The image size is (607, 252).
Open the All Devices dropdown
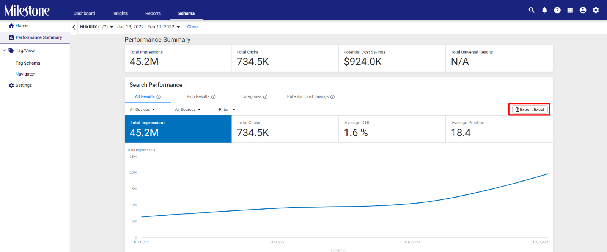coord(142,110)
